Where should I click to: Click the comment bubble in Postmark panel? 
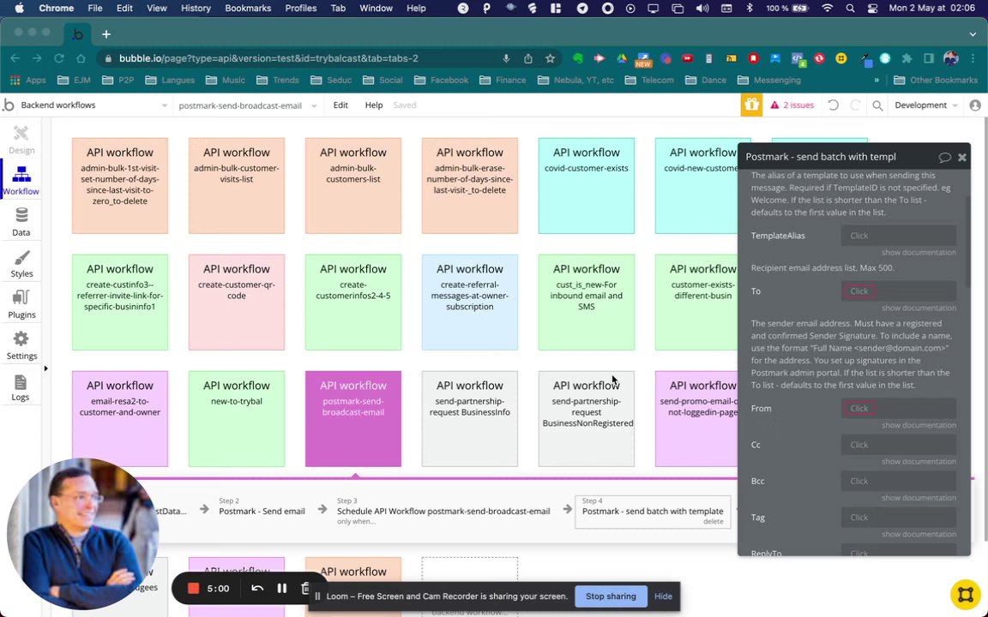point(944,158)
